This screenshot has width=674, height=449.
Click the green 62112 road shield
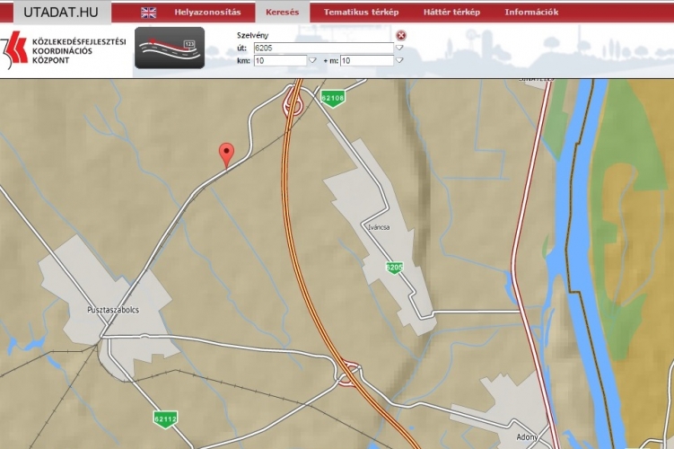tap(165, 418)
